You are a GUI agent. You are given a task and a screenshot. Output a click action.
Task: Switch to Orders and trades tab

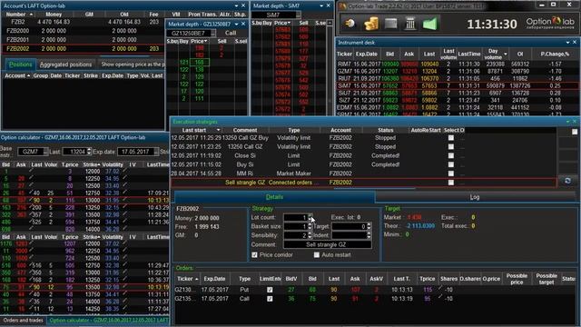pyautogui.click(x=23, y=321)
